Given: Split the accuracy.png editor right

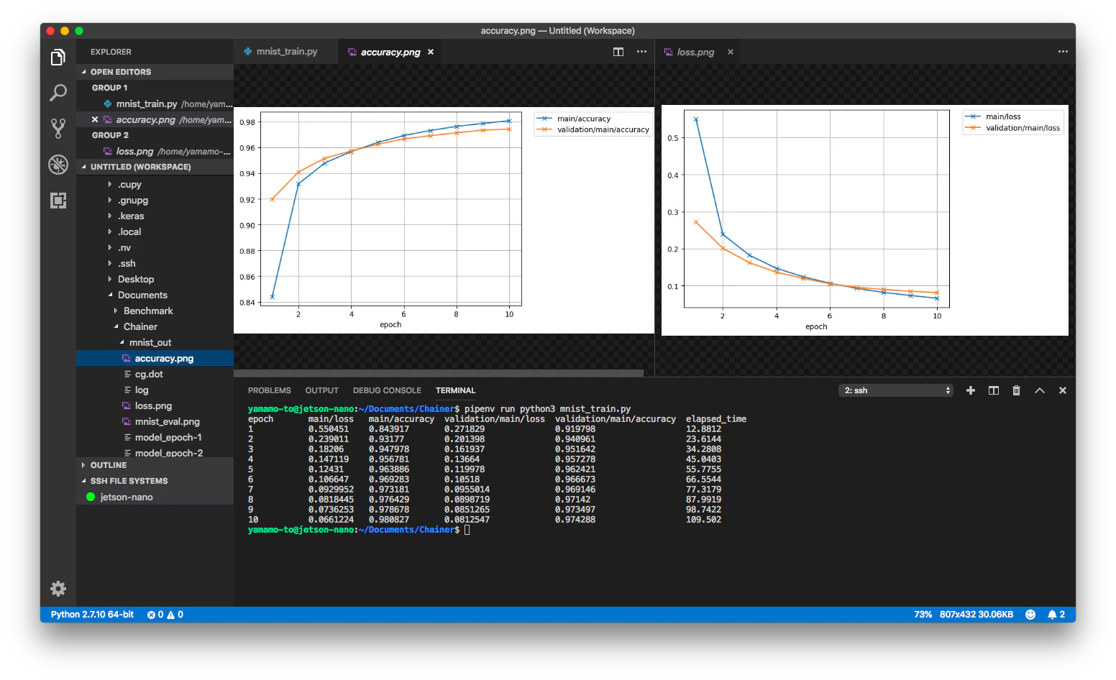Looking at the screenshot, I should pos(618,52).
